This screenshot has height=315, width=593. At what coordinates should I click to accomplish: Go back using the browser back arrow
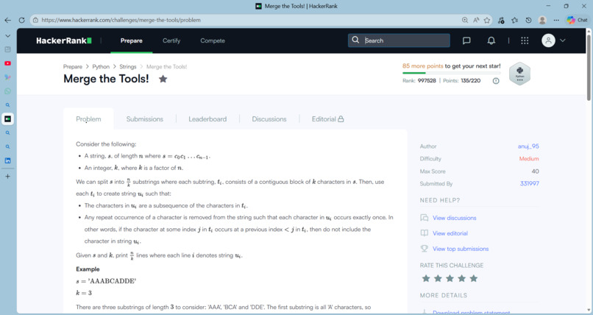pos(7,20)
